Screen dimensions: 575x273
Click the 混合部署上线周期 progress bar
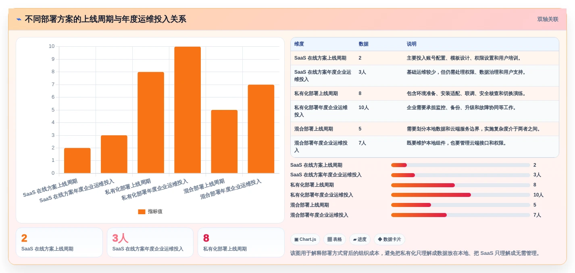[460, 205]
